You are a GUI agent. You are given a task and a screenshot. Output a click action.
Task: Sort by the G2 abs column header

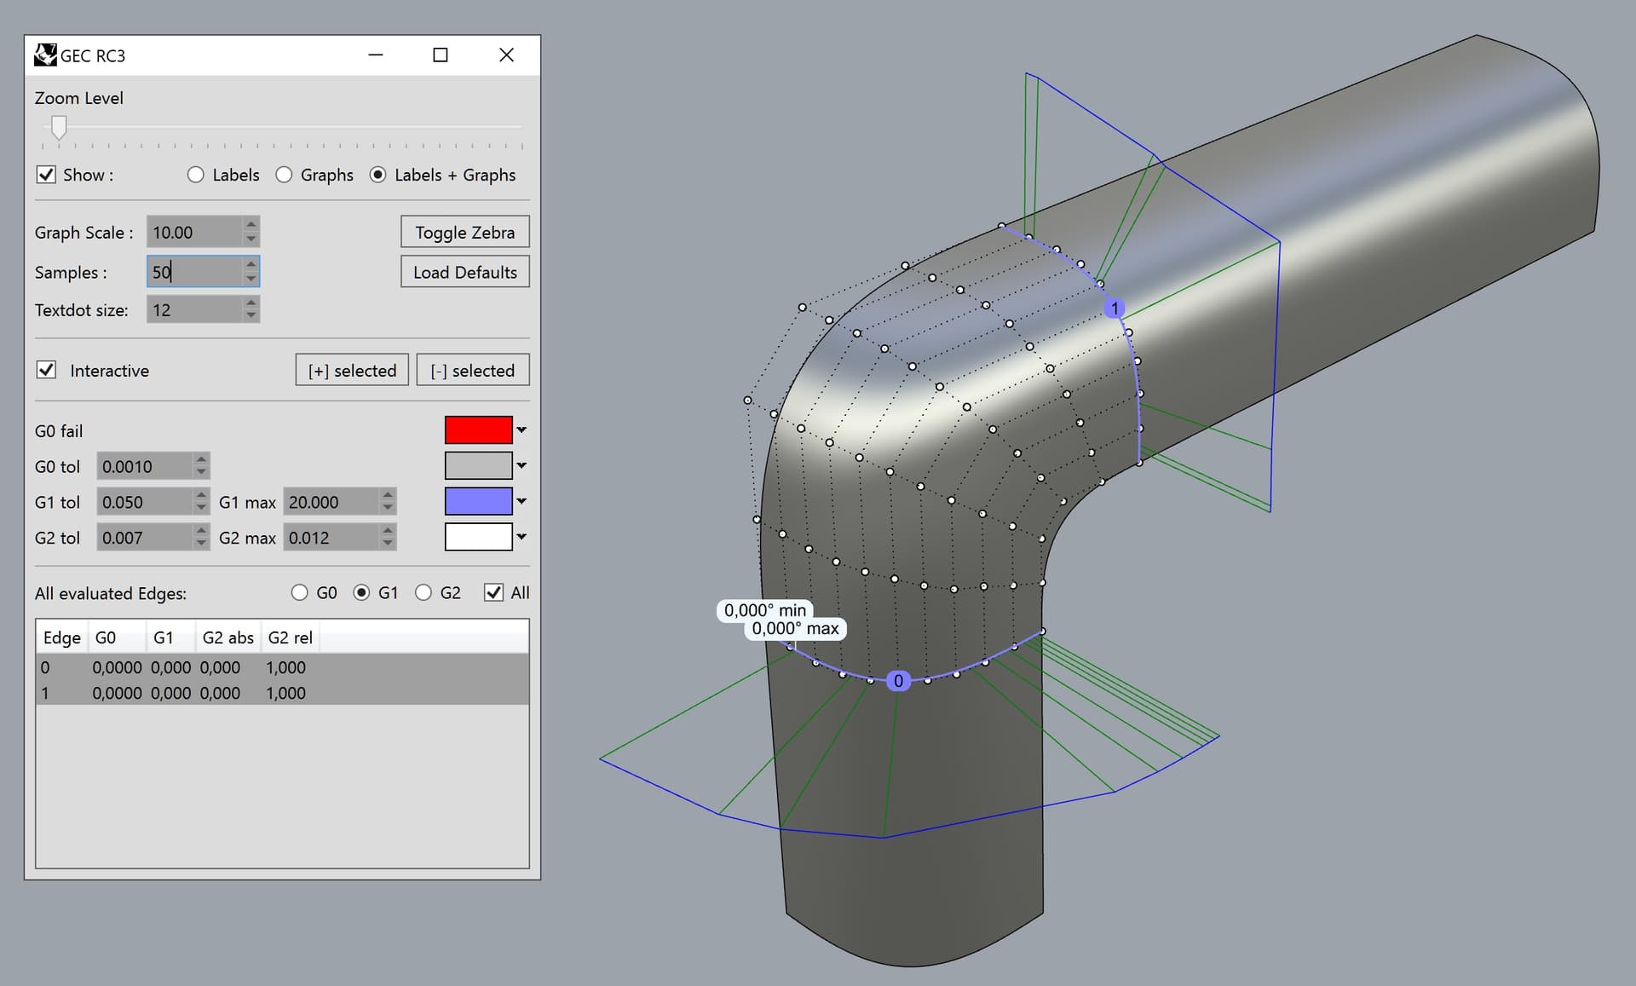[228, 637]
